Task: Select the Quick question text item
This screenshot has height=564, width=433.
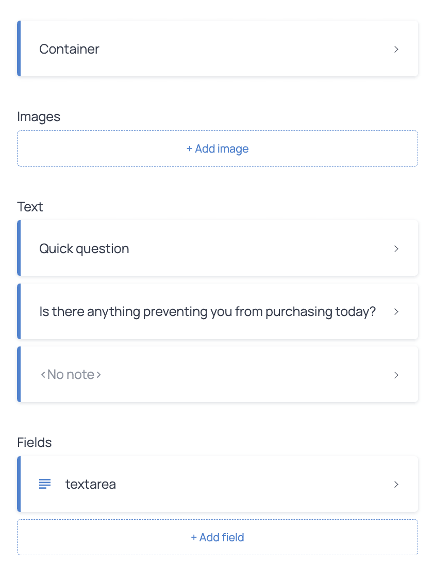Action: 84,248
